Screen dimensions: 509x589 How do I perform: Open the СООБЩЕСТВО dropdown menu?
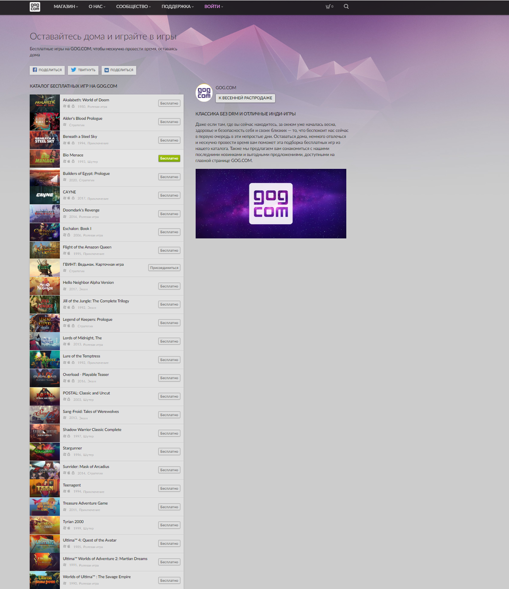coord(133,7)
